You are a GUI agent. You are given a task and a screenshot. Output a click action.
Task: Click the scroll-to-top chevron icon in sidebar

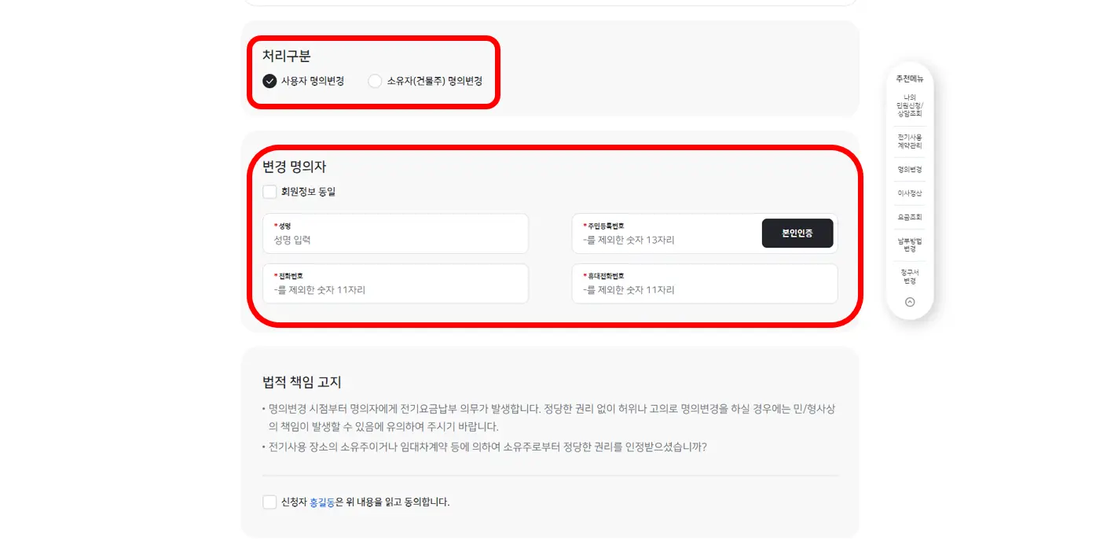tap(909, 301)
